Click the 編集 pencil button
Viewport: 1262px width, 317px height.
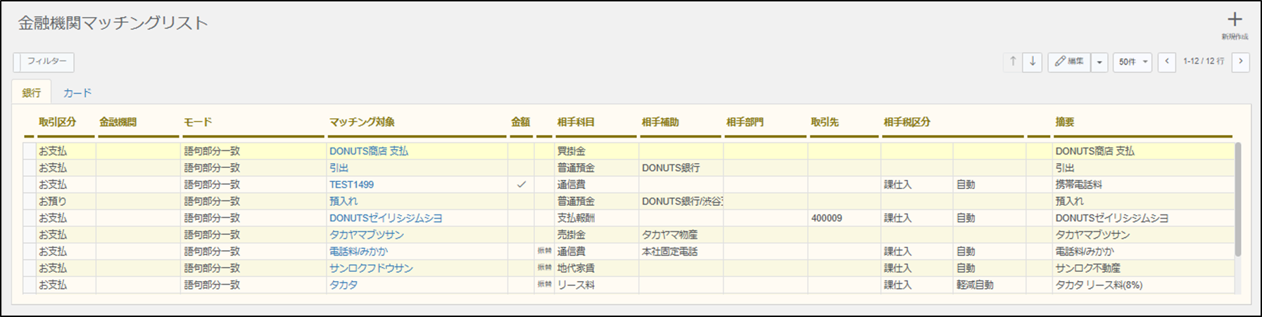tap(1069, 62)
